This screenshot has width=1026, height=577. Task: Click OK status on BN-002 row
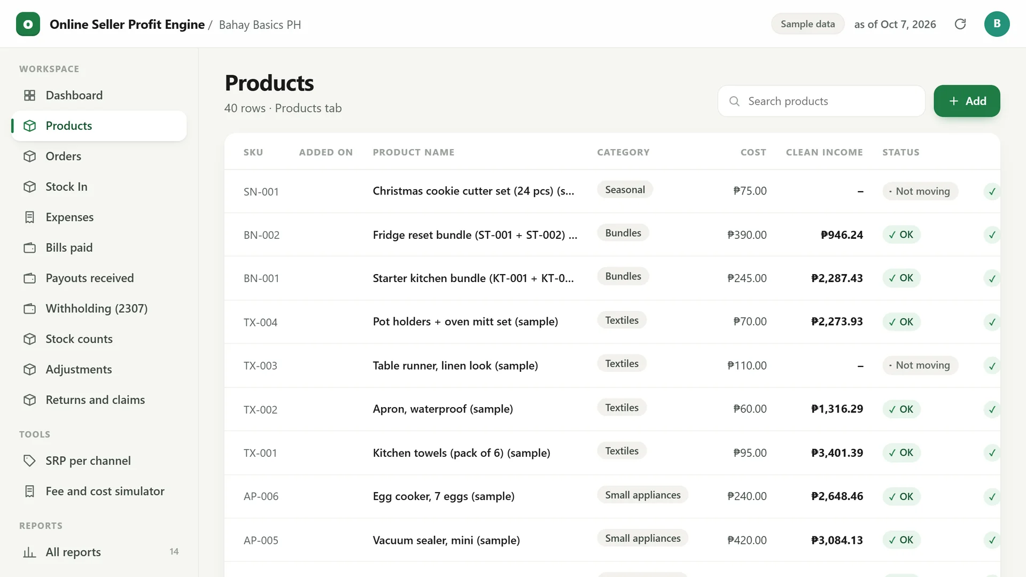pos(901,235)
